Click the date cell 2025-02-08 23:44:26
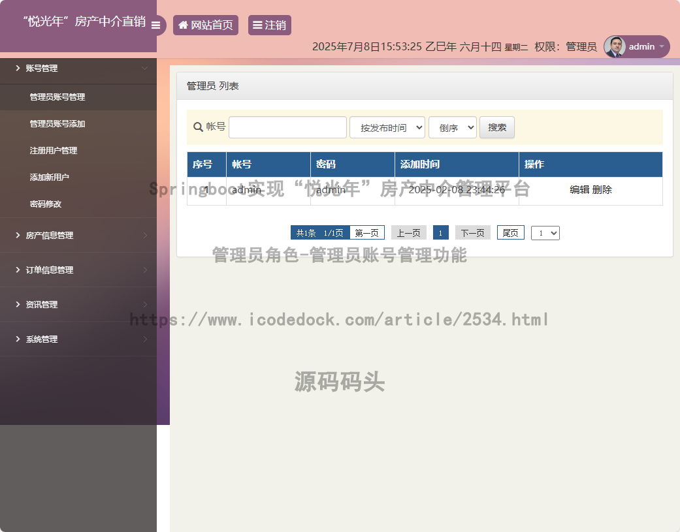 tap(457, 190)
